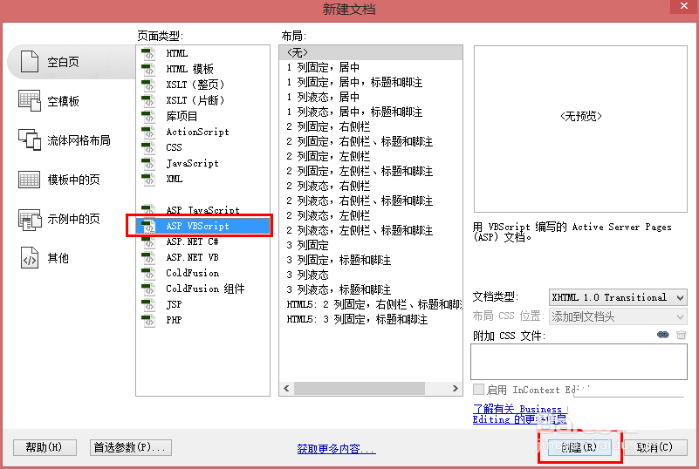699x469 pixels.
Task: Click the ASP.NET C# file icon
Action: tap(148, 241)
